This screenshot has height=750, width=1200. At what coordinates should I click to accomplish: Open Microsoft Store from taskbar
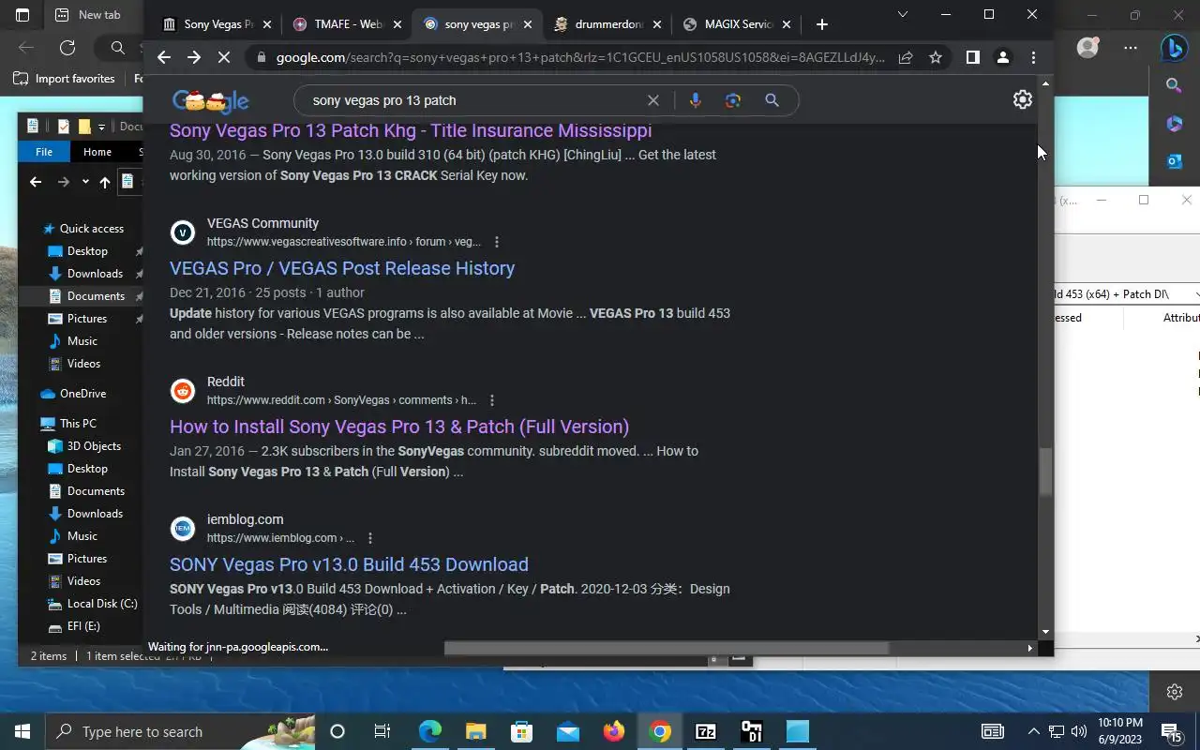522,731
